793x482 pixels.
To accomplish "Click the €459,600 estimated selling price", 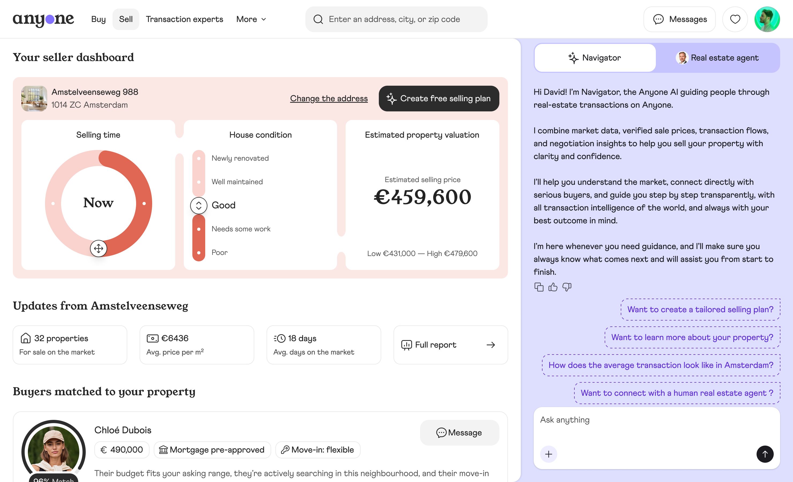I will tap(422, 197).
